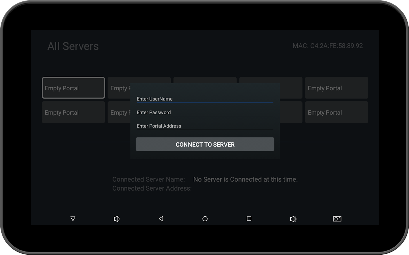Click "No Server is Connected at this time."
The height and width of the screenshot is (255, 409).
click(x=246, y=179)
